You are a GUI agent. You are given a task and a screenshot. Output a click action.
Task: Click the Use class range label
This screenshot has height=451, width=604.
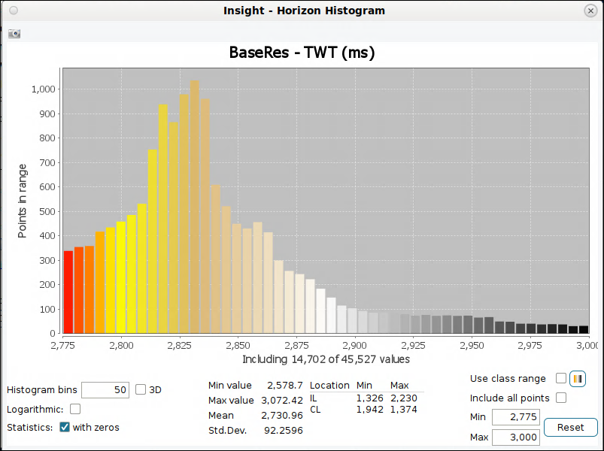click(x=508, y=379)
